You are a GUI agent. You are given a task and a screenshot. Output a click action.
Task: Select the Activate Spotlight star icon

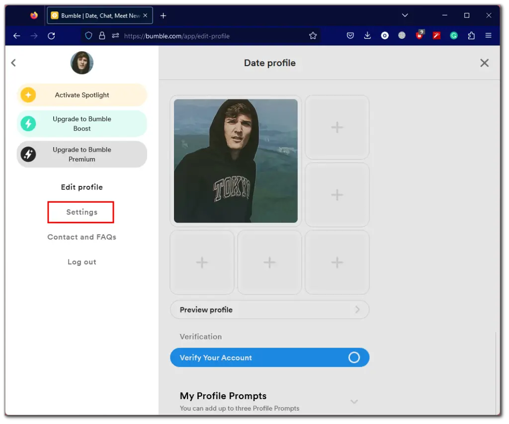28,94
